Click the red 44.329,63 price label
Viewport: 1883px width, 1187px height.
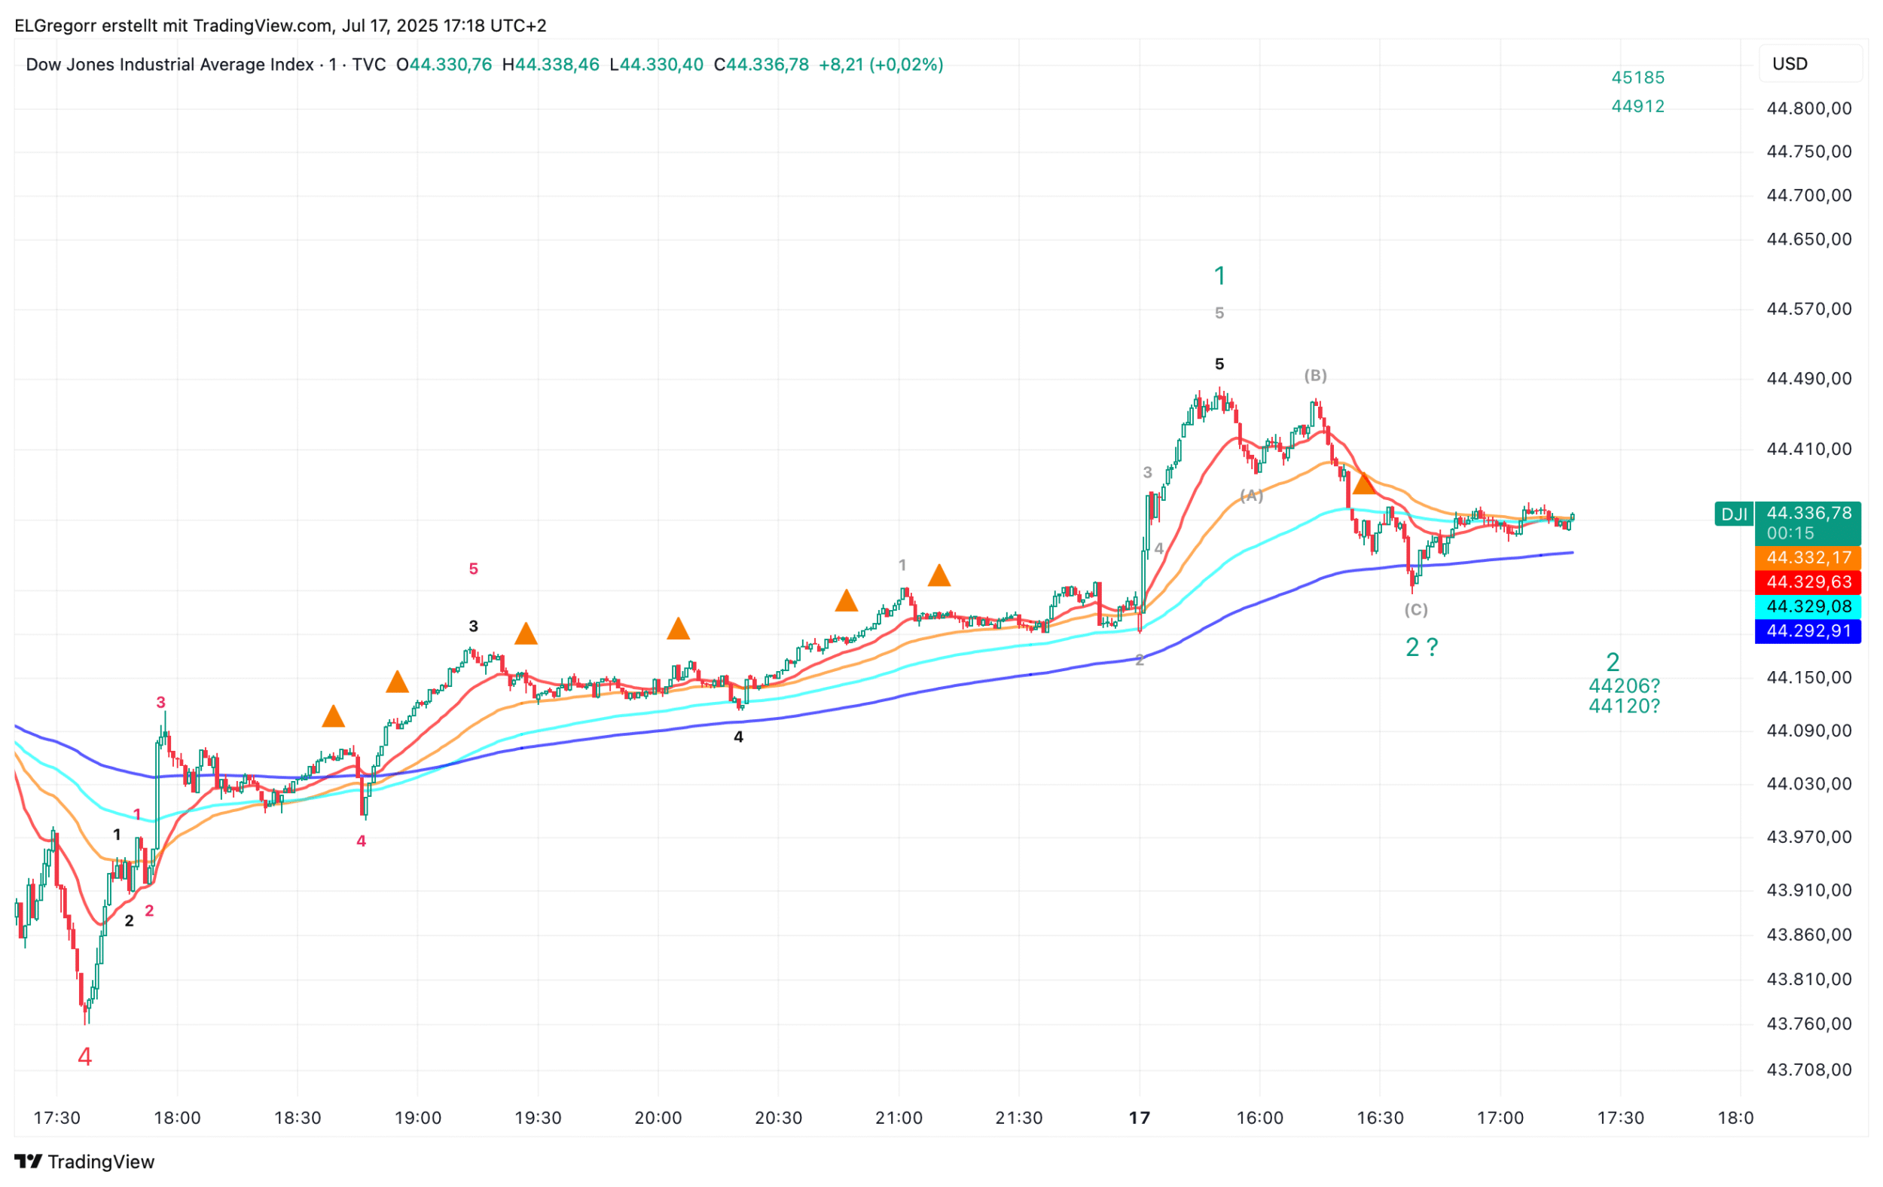pyautogui.click(x=1808, y=581)
